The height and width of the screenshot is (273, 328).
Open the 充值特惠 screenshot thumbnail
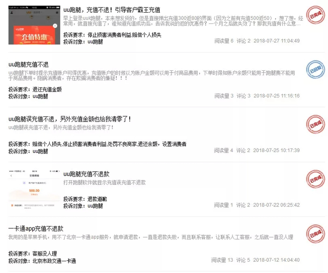tap(34, 25)
